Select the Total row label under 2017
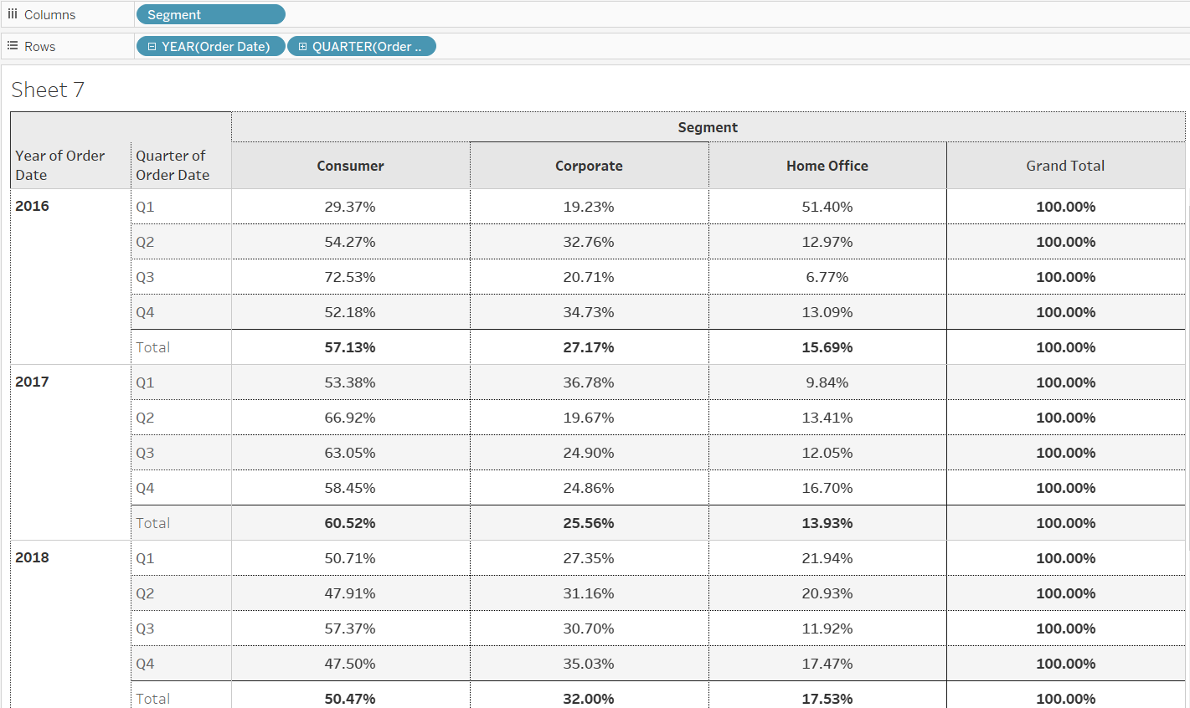The width and height of the screenshot is (1190, 708). coord(153,523)
